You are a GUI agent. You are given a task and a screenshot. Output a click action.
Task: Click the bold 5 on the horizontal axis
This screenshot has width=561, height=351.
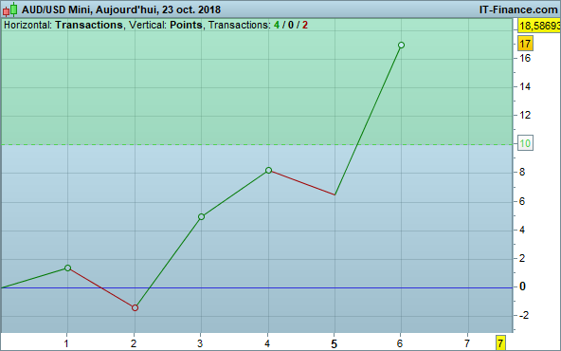click(x=334, y=343)
